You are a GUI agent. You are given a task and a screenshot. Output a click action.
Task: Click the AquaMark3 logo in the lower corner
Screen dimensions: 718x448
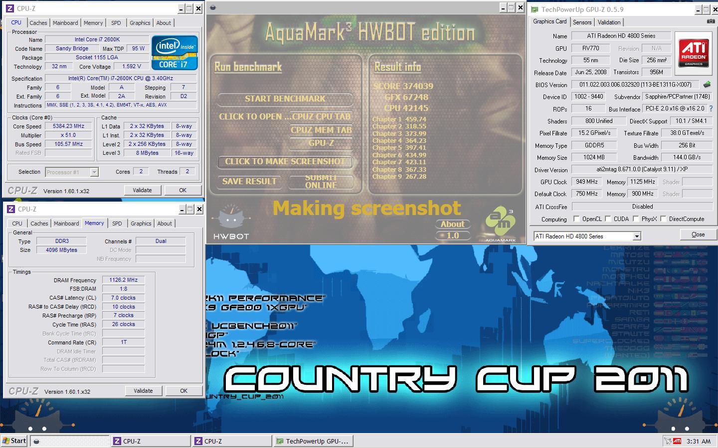pos(500,224)
